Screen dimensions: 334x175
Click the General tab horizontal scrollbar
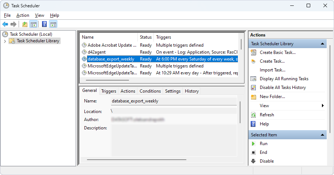click(x=137, y=159)
